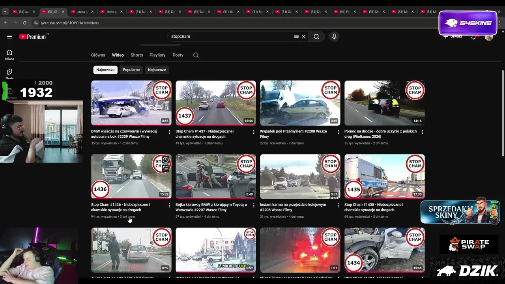Go forward in browser history
Image resolution: width=505 pixels, height=284 pixels.
click(x=15, y=23)
